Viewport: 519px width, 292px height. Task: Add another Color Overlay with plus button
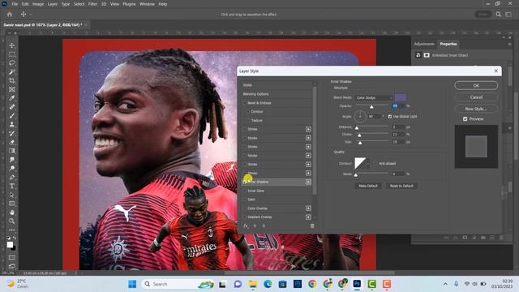click(x=308, y=208)
